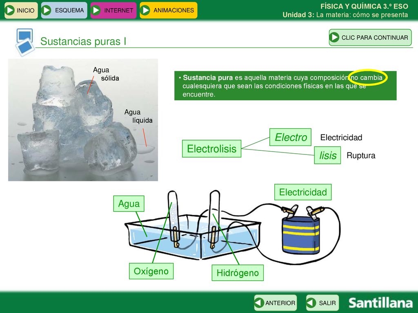Open the ESQUEMA section button
Viewport: 418px width, 313px height.
click(64, 10)
